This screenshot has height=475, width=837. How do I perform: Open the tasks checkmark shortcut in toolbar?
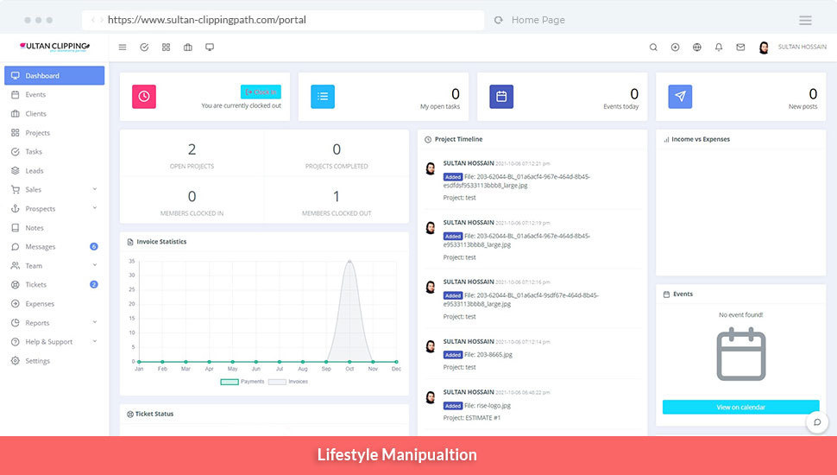tap(144, 47)
